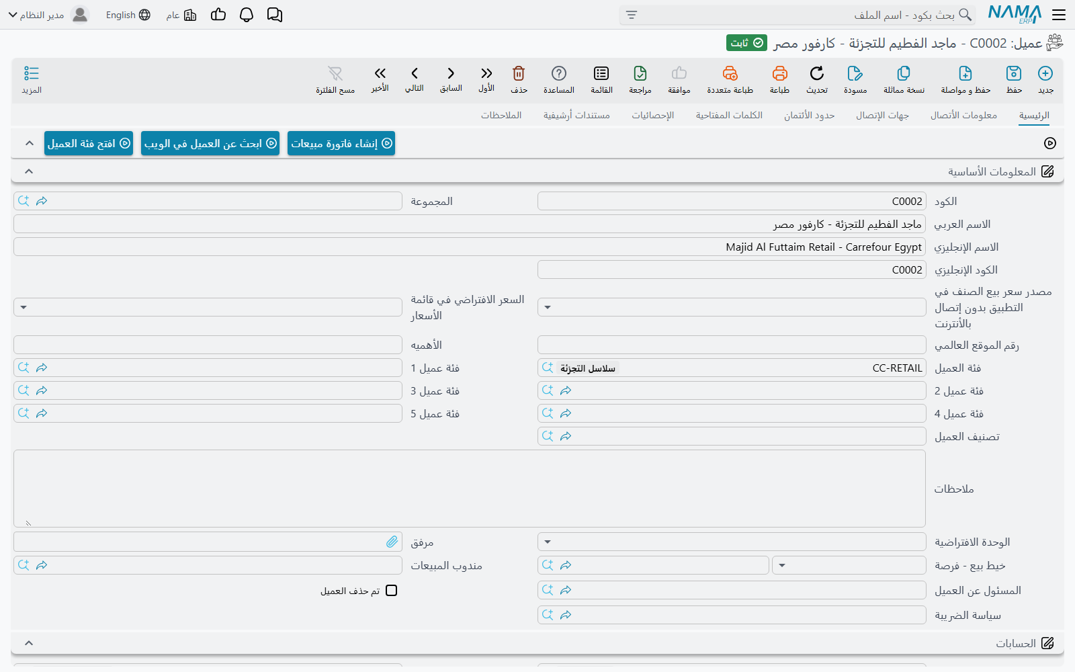Click the open-link arrow in فئة عميل 1
This screenshot has height=672, width=1075.
42,368
